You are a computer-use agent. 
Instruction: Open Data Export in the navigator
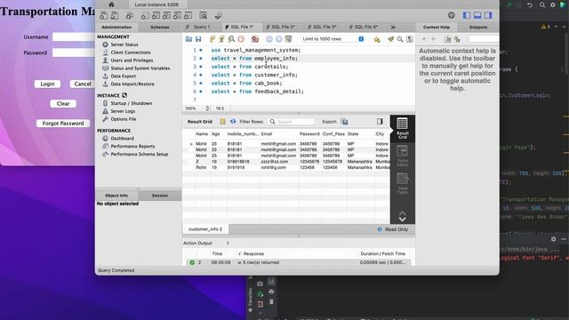(x=123, y=76)
